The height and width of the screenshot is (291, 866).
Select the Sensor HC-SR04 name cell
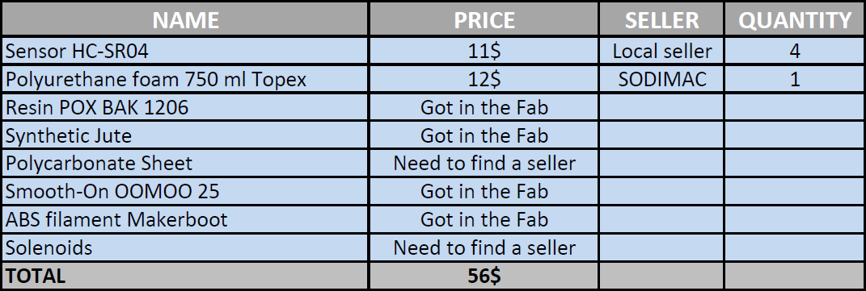[185, 51]
